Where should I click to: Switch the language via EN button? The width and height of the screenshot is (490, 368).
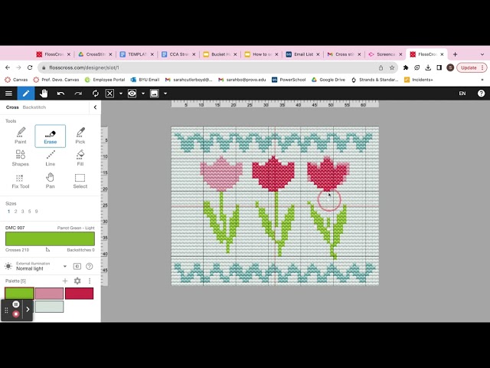(462, 94)
